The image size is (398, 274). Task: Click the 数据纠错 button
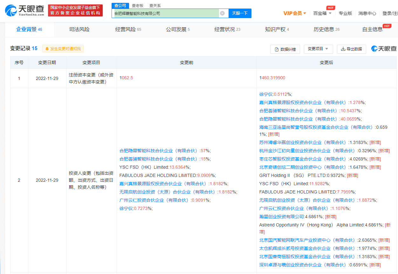(x=285, y=49)
